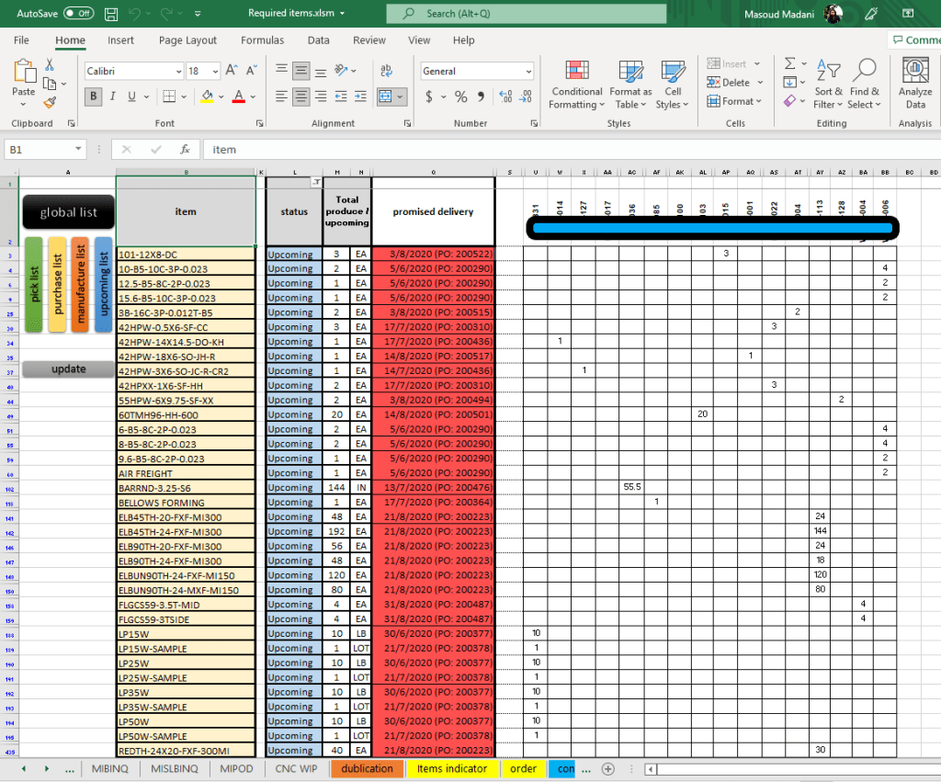This screenshot has height=782, width=941.
Task: Toggle the AutoSave switch
Action: pos(78,14)
